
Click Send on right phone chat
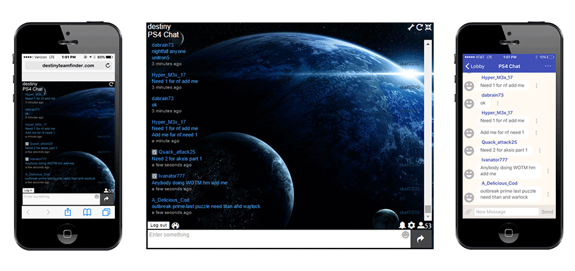click(x=547, y=212)
